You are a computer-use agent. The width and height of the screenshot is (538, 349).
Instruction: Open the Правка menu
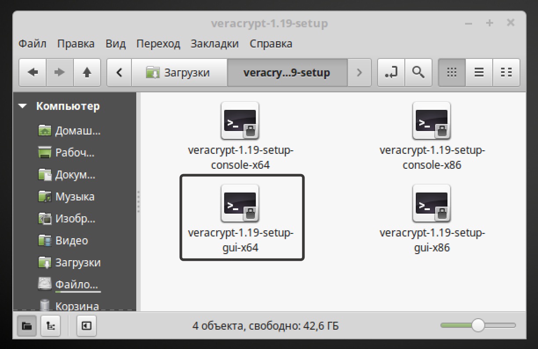(x=76, y=44)
